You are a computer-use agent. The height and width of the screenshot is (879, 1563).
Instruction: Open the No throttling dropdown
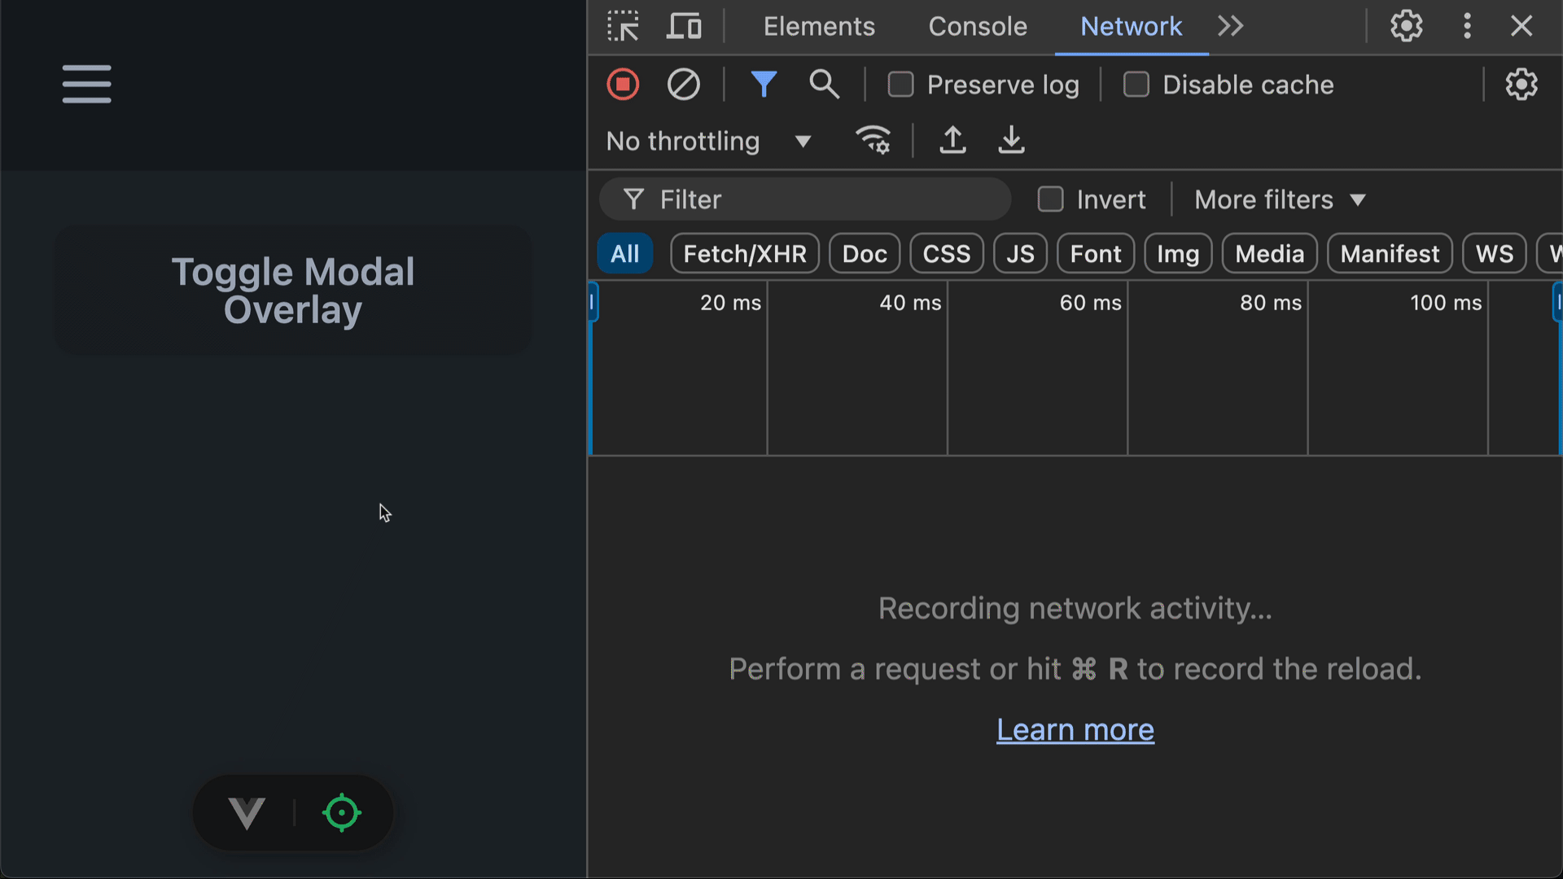[x=708, y=142]
